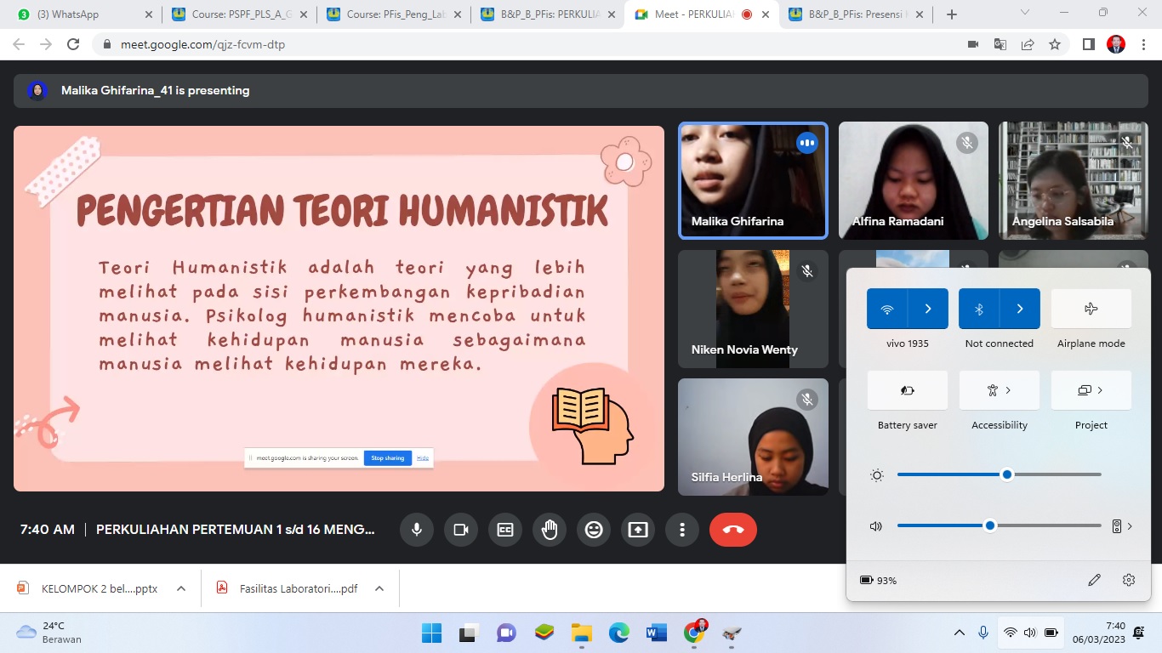Open Meet more options menu

[x=682, y=530]
